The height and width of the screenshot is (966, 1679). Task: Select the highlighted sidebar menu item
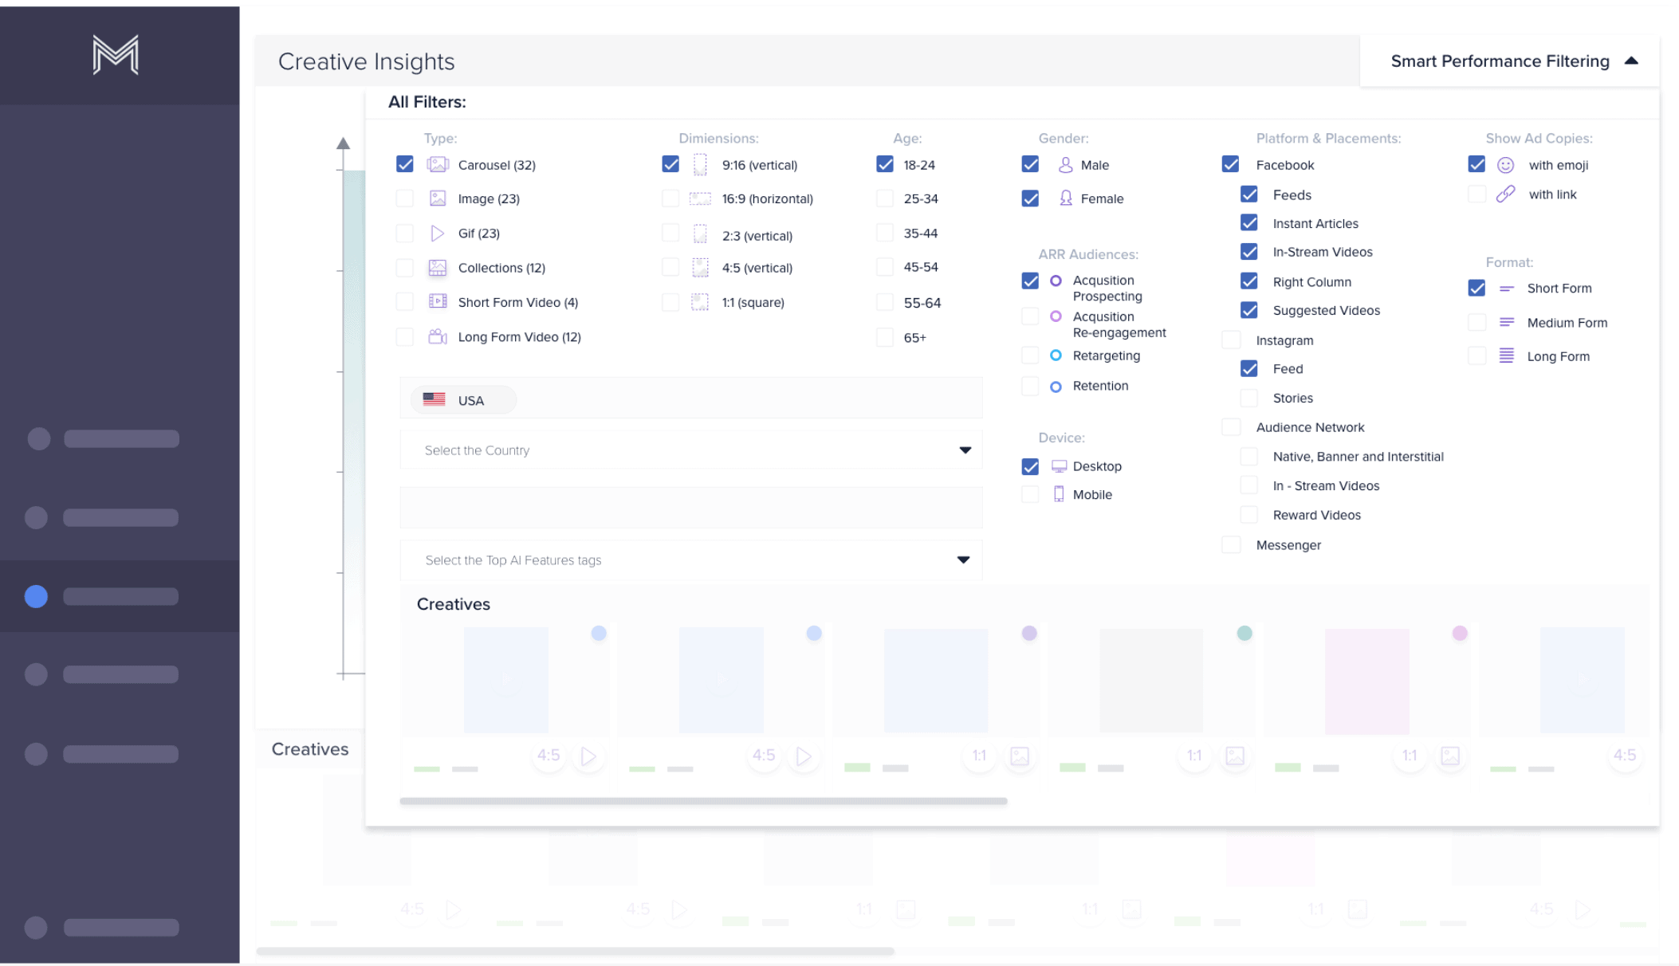[120, 596]
